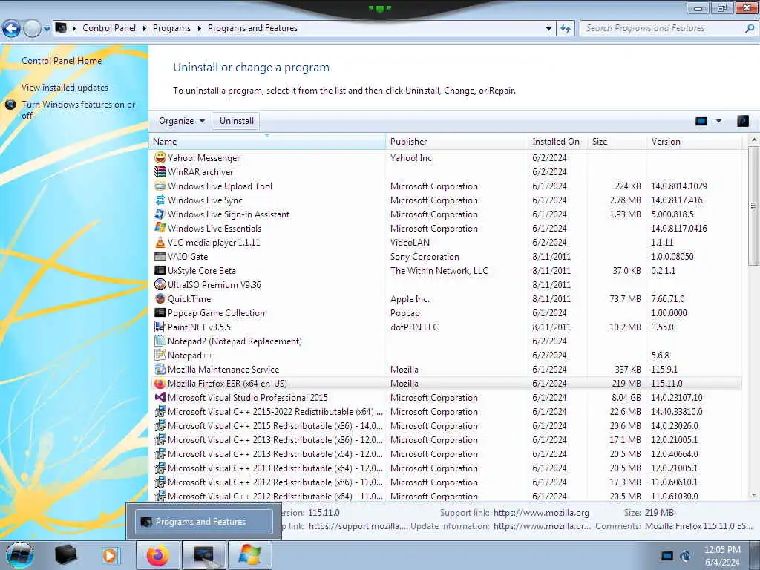
Task: Click the Windows Live Sync icon
Action: coord(160,200)
